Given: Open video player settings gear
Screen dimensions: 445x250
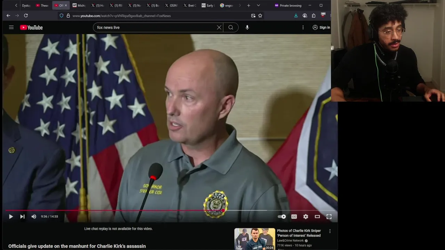Looking at the screenshot, I should (x=306, y=217).
